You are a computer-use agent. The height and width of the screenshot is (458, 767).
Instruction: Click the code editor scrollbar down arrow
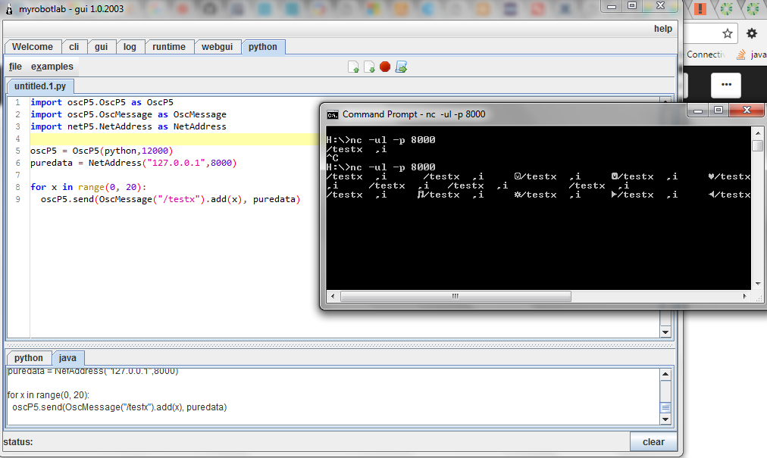click(x=665, y=332)
